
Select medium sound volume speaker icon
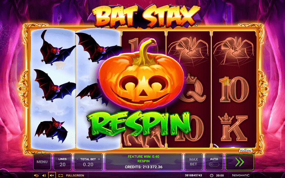click(44, 176)
